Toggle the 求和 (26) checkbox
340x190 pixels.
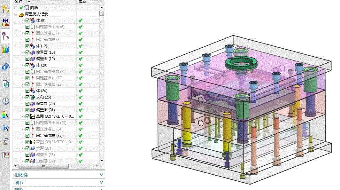[27, 97]
